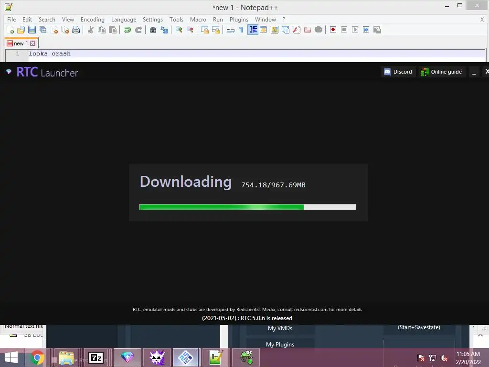Print the document using printer icon
This screenshot has height=367, width=489.
(76, 30)
